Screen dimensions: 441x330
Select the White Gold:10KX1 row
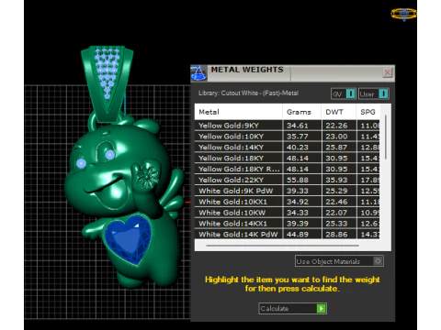point(287,202)
